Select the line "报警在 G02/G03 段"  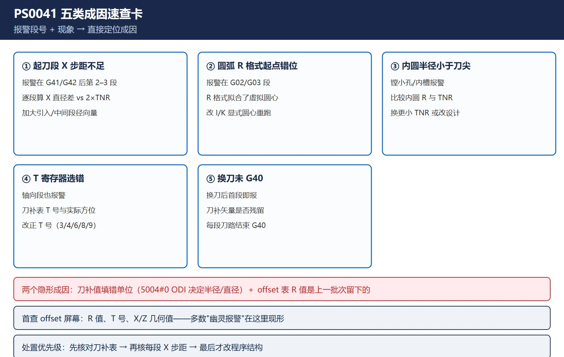[x=238, y=83]
